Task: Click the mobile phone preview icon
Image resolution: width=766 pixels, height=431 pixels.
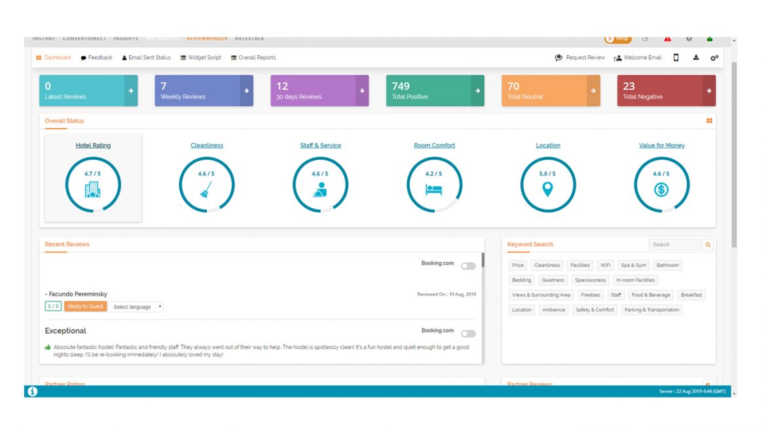Action: click(676, 58)
